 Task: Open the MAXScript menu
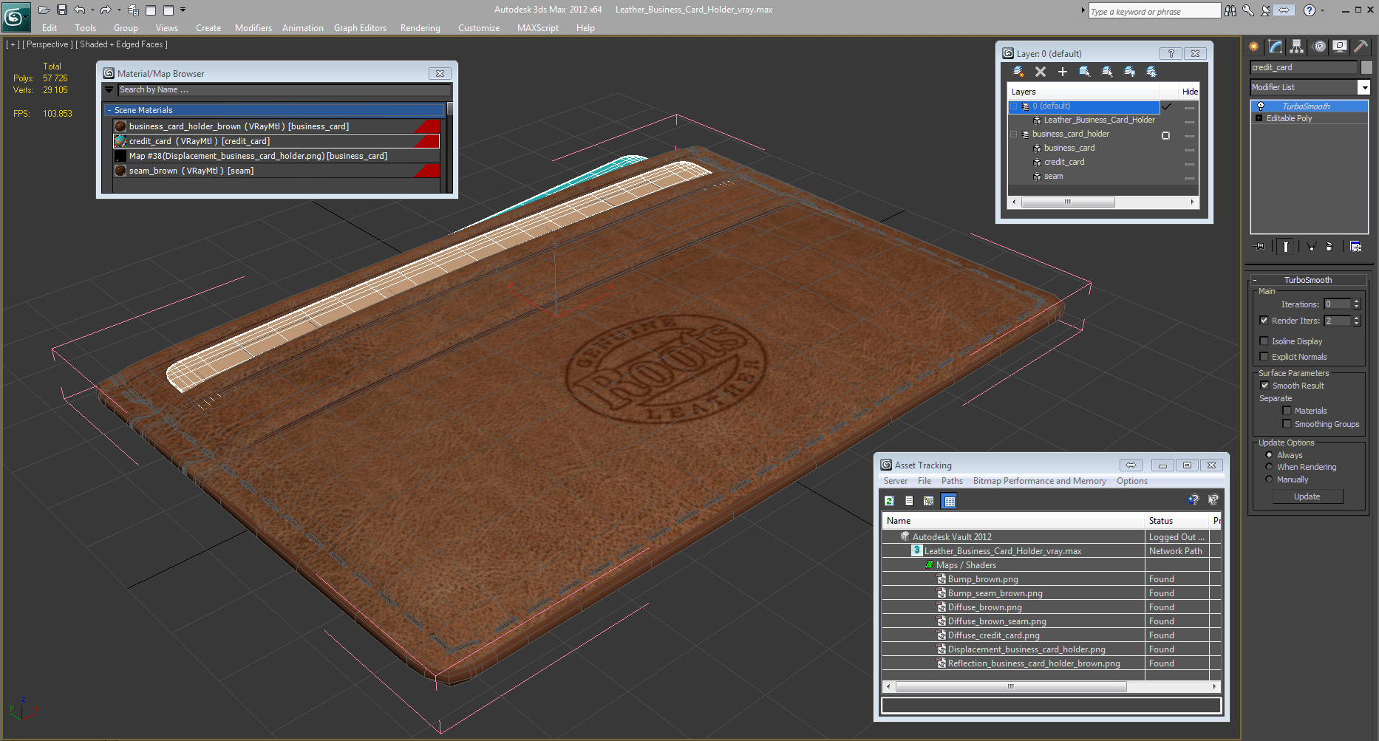(538, 28)
